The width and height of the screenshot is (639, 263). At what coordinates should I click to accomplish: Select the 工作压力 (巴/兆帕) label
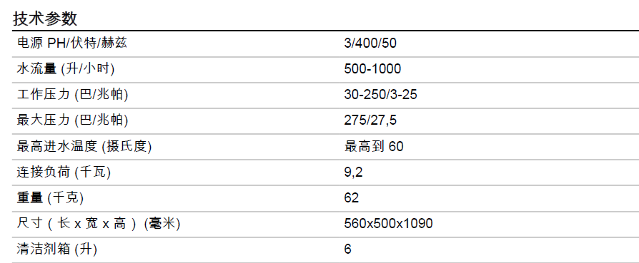point(72,94)
